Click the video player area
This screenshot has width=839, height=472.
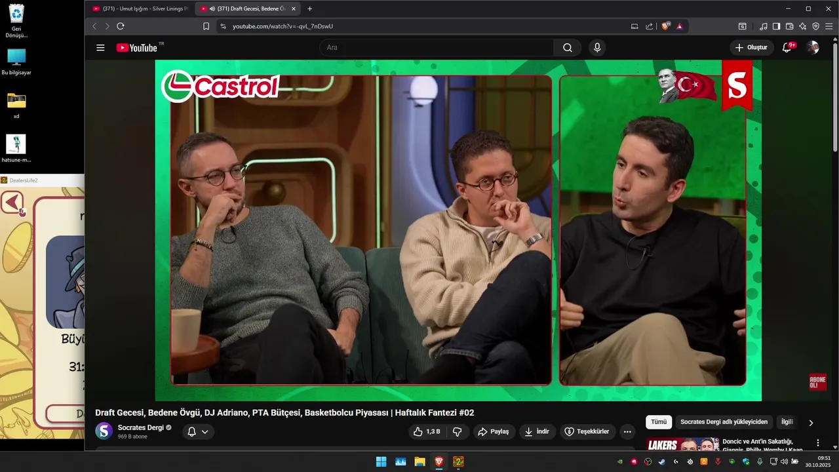pos(458,230)
